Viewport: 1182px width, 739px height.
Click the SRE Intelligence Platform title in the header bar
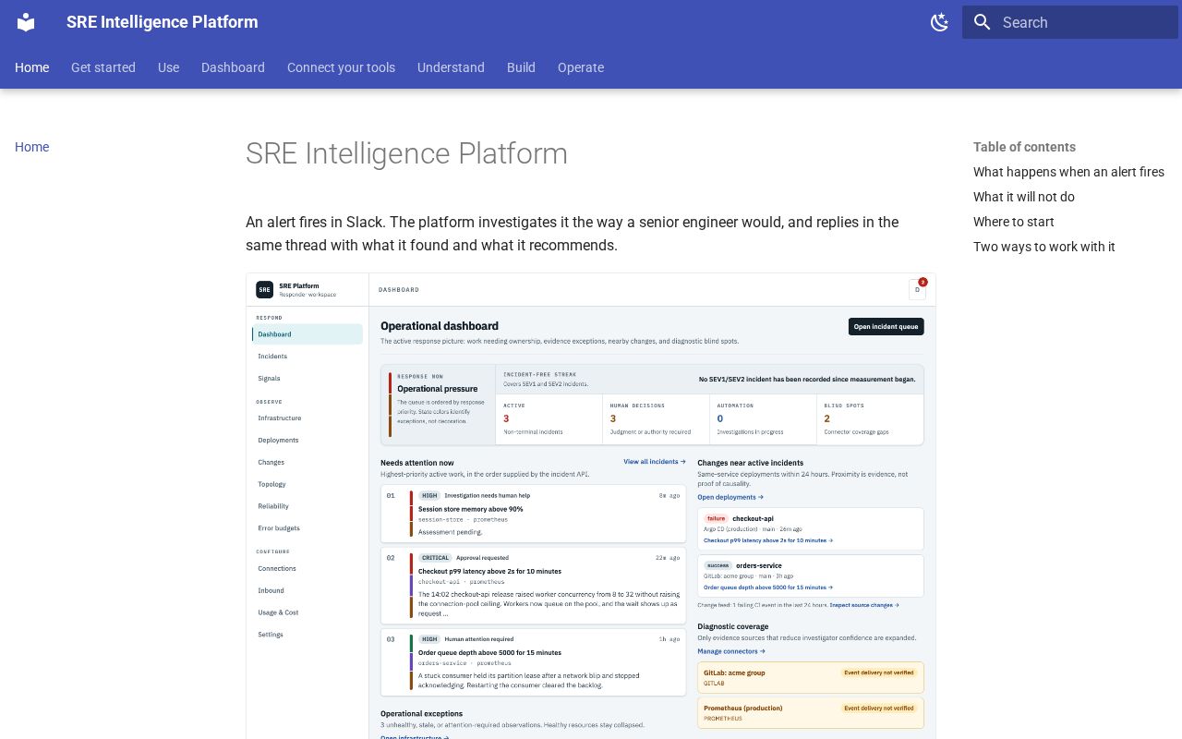tap(163, 22)
